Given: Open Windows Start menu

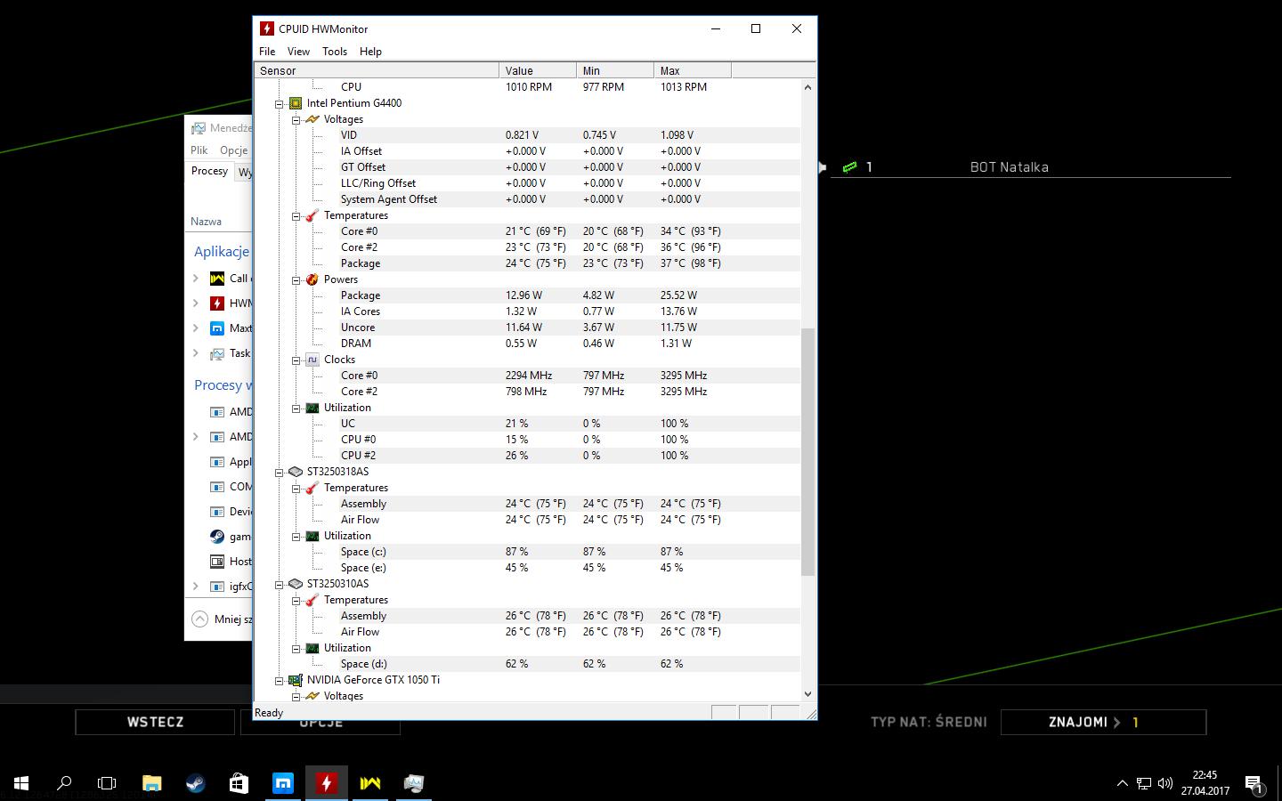Looking at the screenshot, I should (21, 783).
